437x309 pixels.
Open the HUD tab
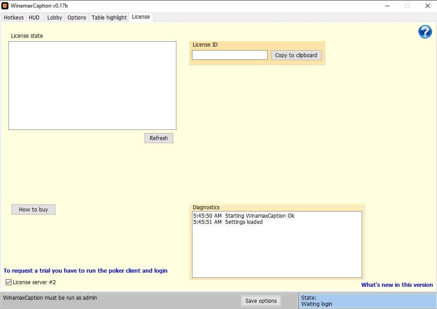pos(34,17)
